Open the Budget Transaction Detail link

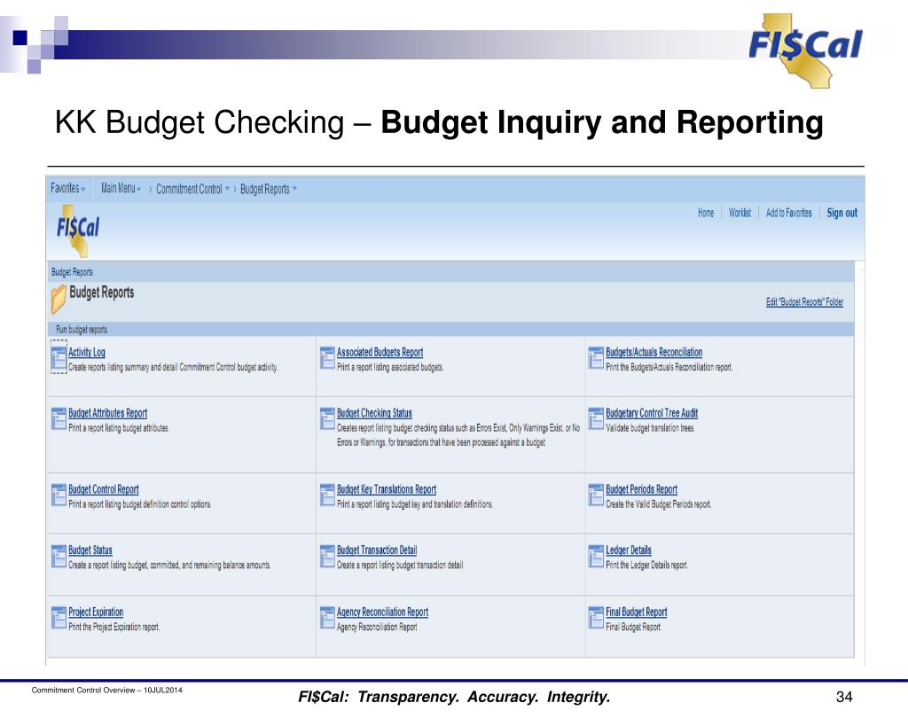(x=377, y=550)
